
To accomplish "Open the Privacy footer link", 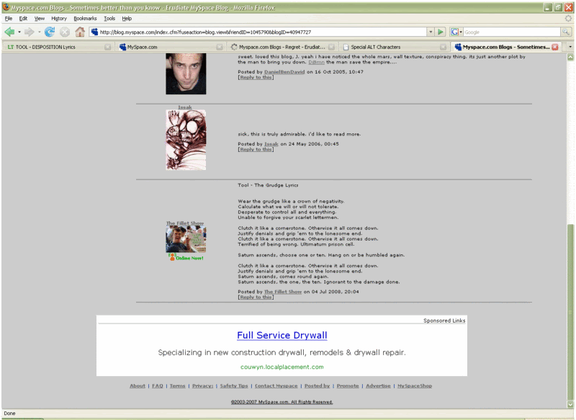I will [x=202, y=386].
